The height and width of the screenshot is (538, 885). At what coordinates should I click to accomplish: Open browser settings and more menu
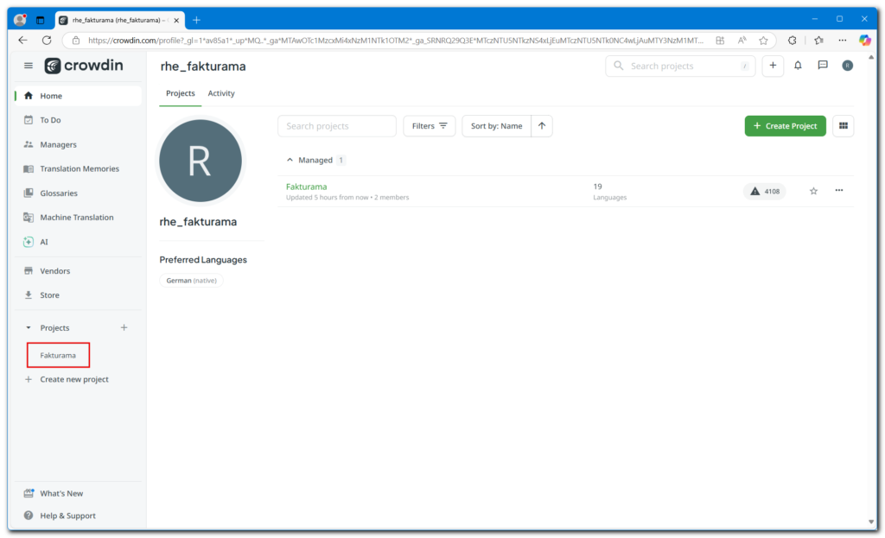pos(842,41)
